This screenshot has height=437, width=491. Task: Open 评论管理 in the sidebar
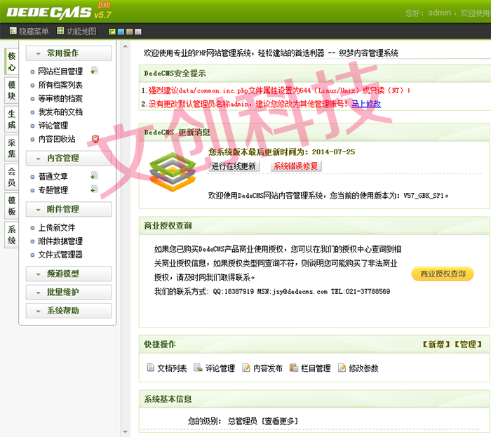pyautogui.click(x=53, y=126)
